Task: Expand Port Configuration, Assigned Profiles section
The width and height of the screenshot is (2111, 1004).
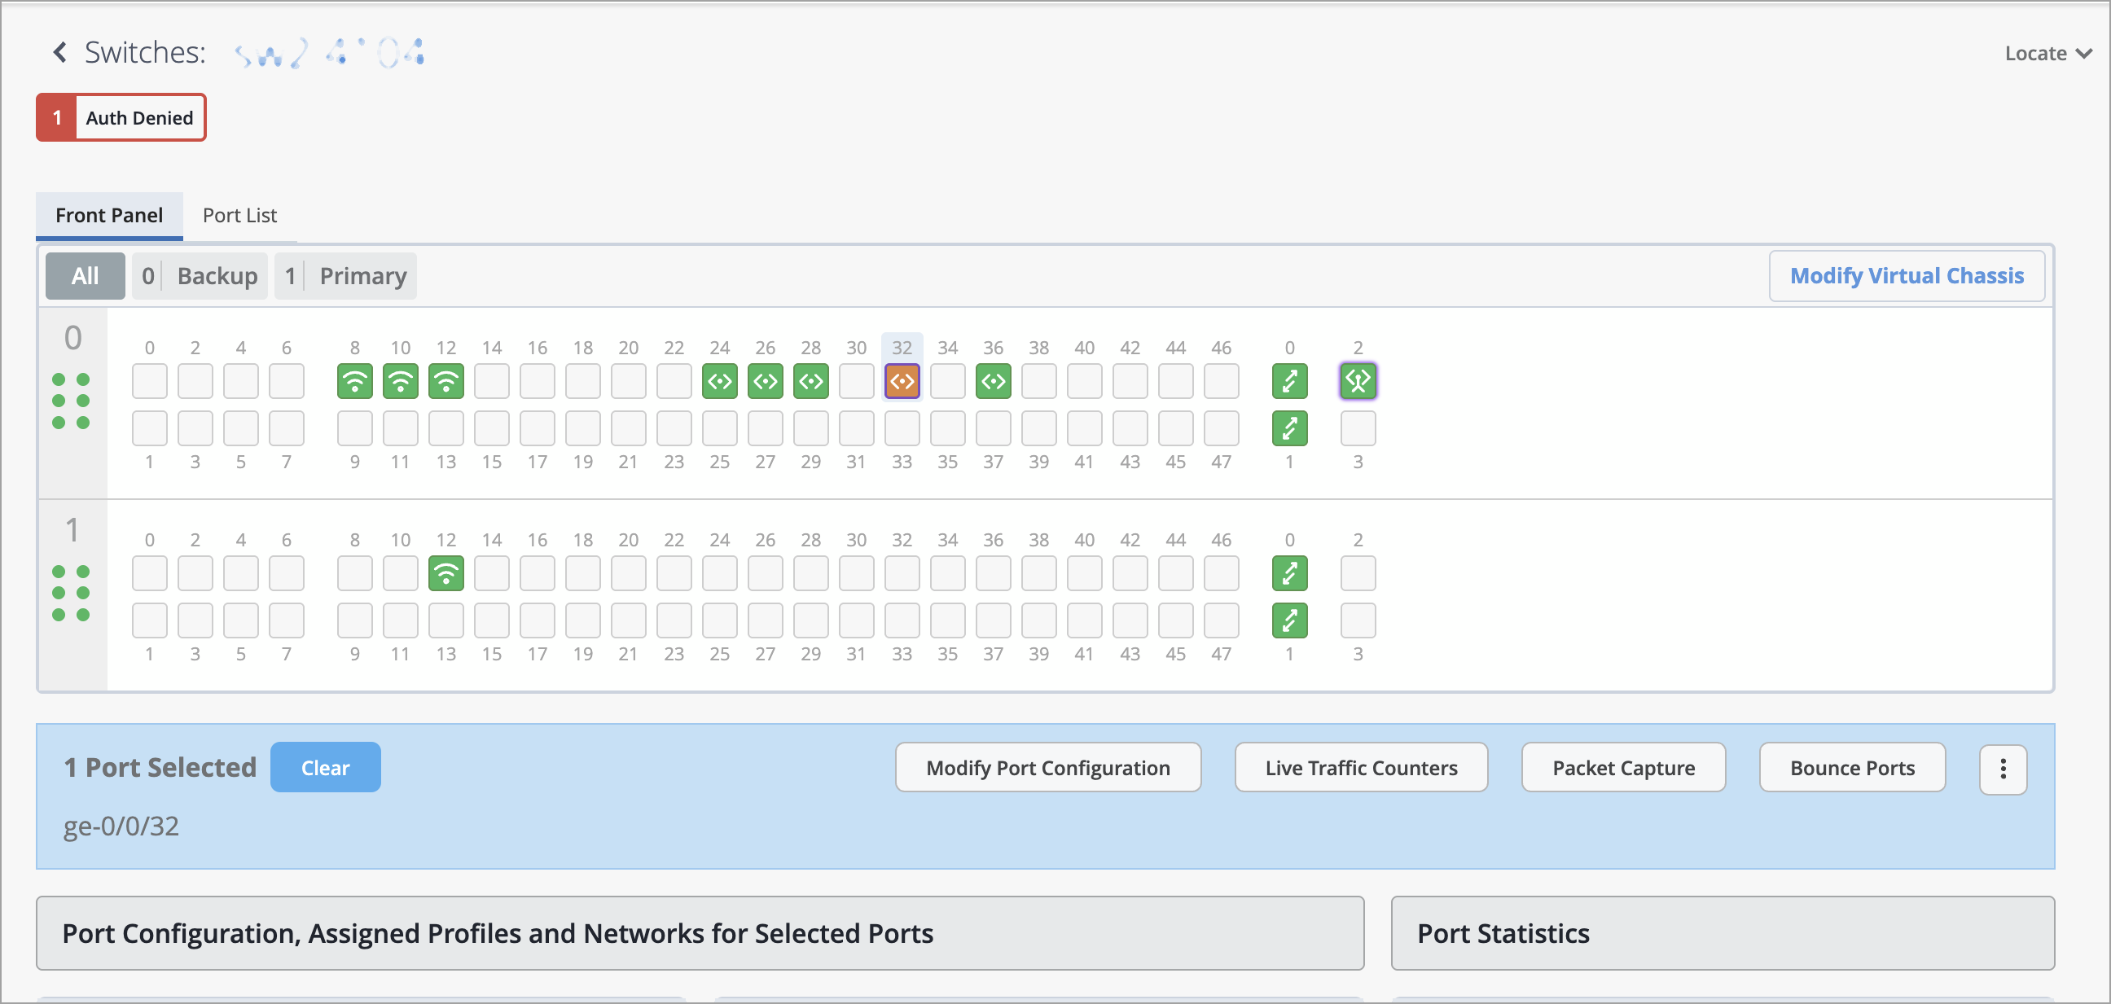Action: (699, 933)
